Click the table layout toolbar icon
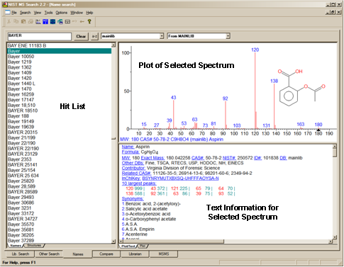 [67, 22]
